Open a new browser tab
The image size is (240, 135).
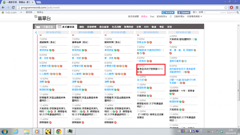coord(39,2)
